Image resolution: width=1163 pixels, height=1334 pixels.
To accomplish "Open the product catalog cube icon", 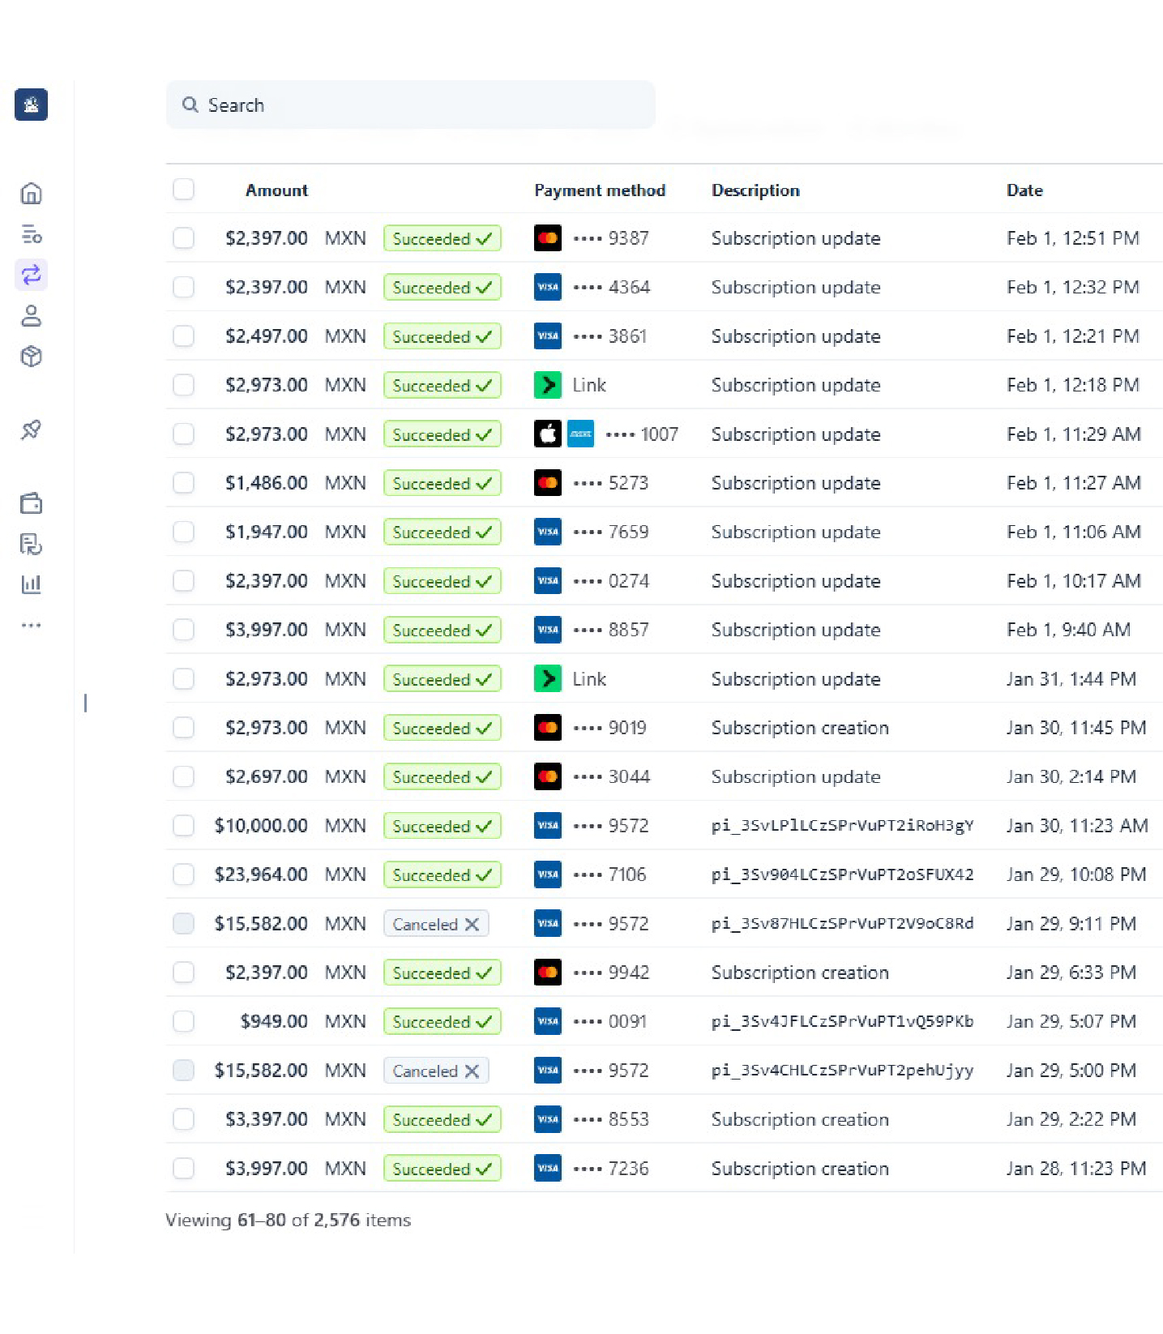I will click(x=31, y=357).
